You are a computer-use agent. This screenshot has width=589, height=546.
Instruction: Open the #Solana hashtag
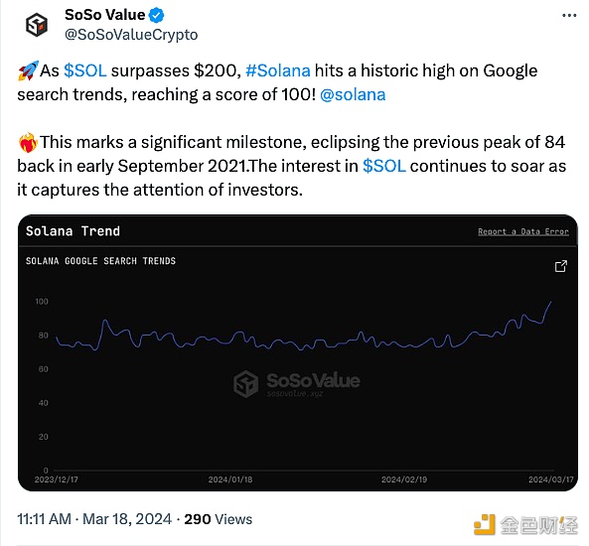pyautogui.click(x=278, y=70)
